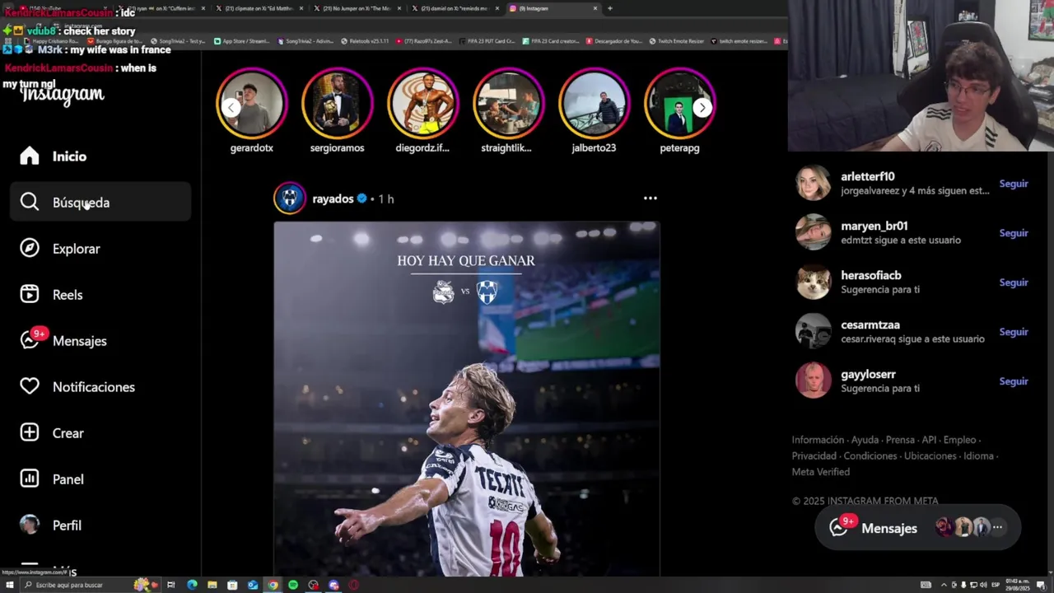The width and height of the screenshot is (1054, 593).
Task: View straightlik story
Action: pyautogui.click(x=508, y=104)
